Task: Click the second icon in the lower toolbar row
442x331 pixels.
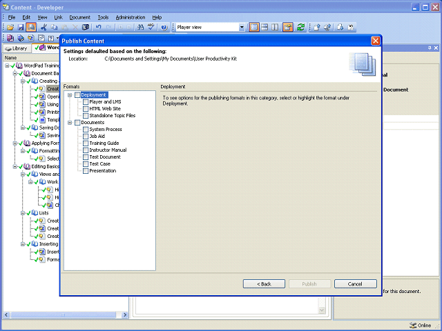Action: (21, 38)
